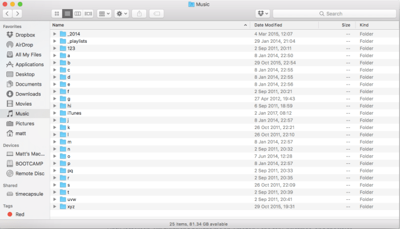
Task: Switch to cover flow view
Action: [x=88, y=13]
